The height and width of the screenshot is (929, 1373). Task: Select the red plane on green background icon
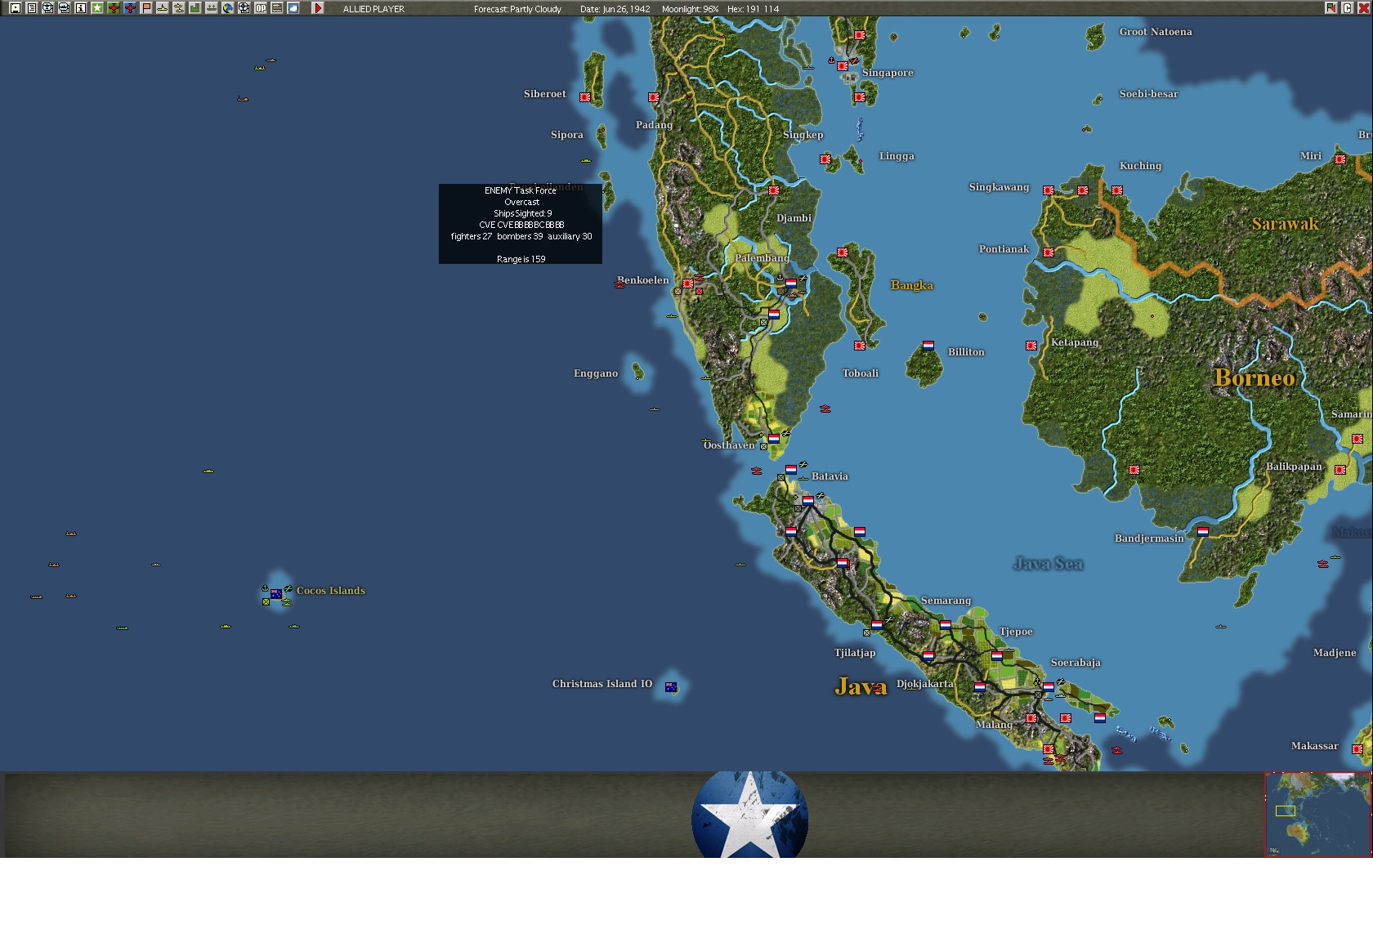113,8
